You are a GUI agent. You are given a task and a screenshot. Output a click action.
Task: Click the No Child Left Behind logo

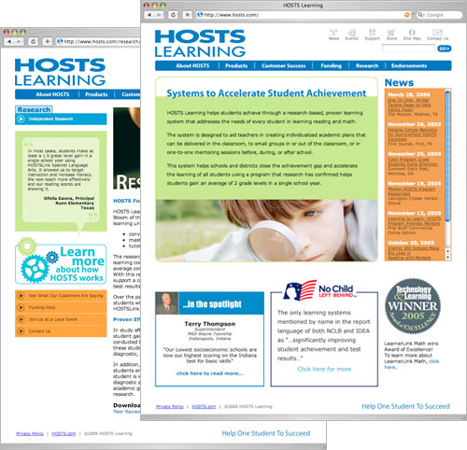(320, 290)
